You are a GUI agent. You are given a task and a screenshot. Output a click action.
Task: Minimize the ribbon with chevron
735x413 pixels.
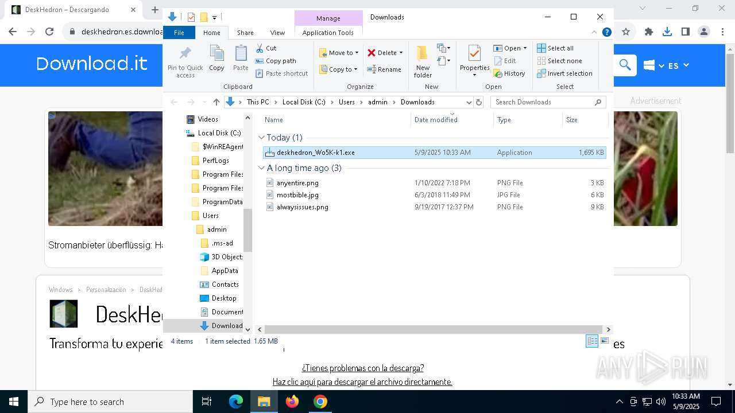[x=594, y=32]
